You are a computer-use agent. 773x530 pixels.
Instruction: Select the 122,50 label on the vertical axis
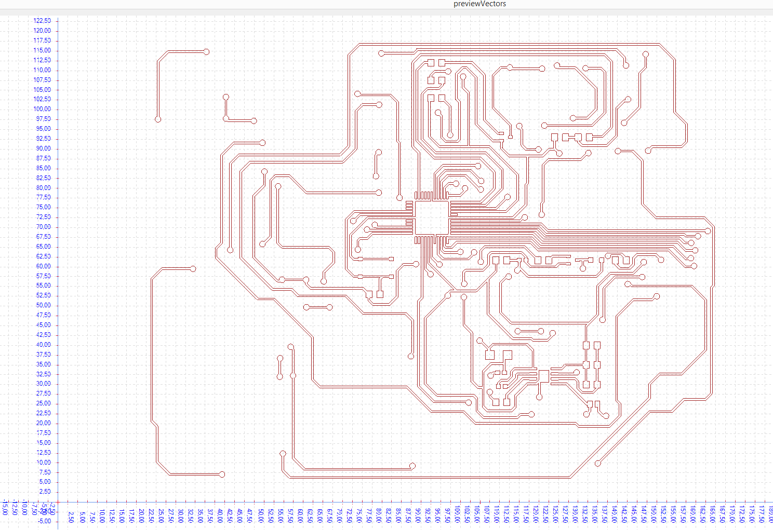pyautogui.click(x=42, y=21)
